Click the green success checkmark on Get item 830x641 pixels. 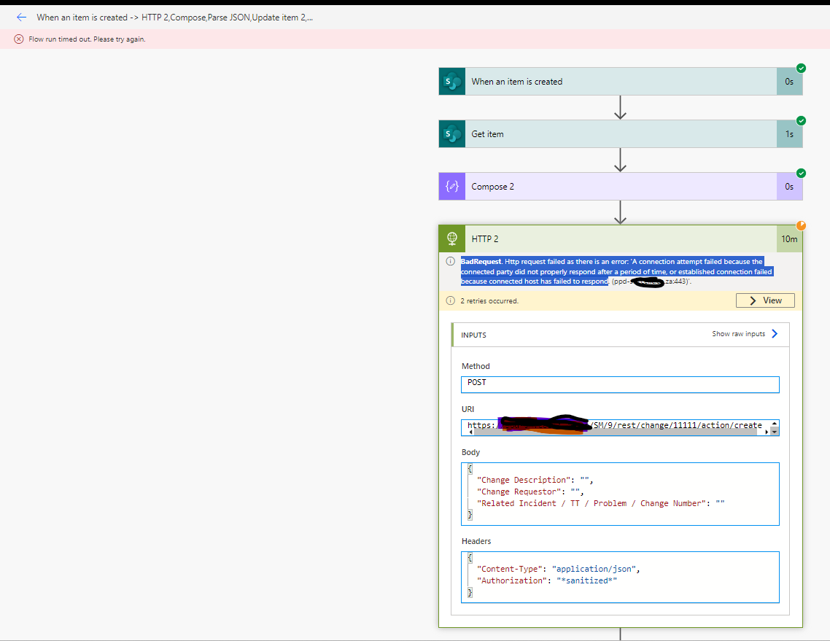(x=801, y=120)
